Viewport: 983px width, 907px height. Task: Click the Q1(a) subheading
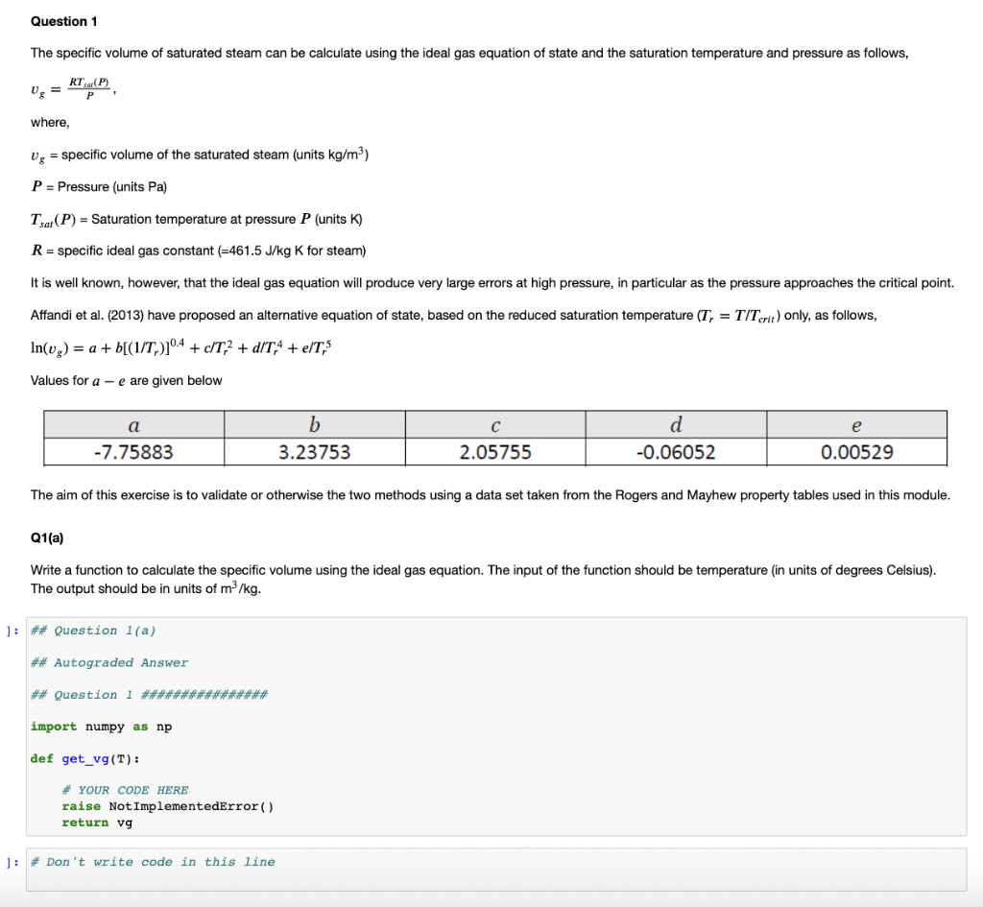click(x=47, y=537)
